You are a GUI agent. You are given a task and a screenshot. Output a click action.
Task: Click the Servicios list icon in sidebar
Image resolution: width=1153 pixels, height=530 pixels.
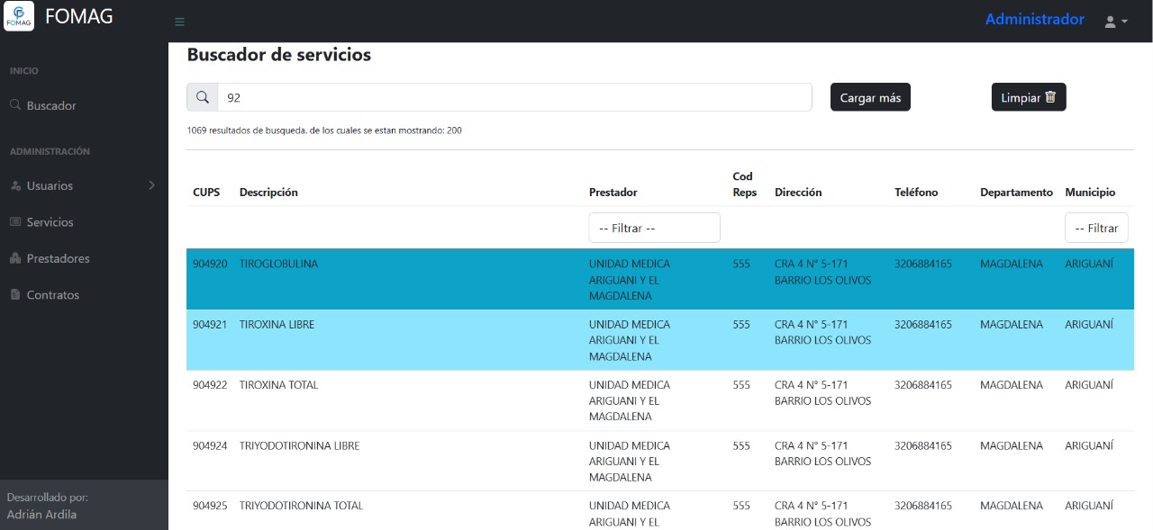15,221
